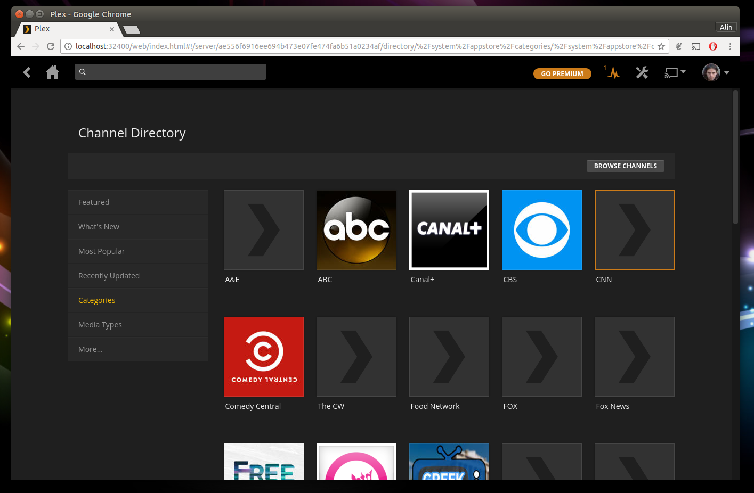Viewport: 754px width, 493px height.
Task: Click the FOX channel title
Action: (510, 406)
